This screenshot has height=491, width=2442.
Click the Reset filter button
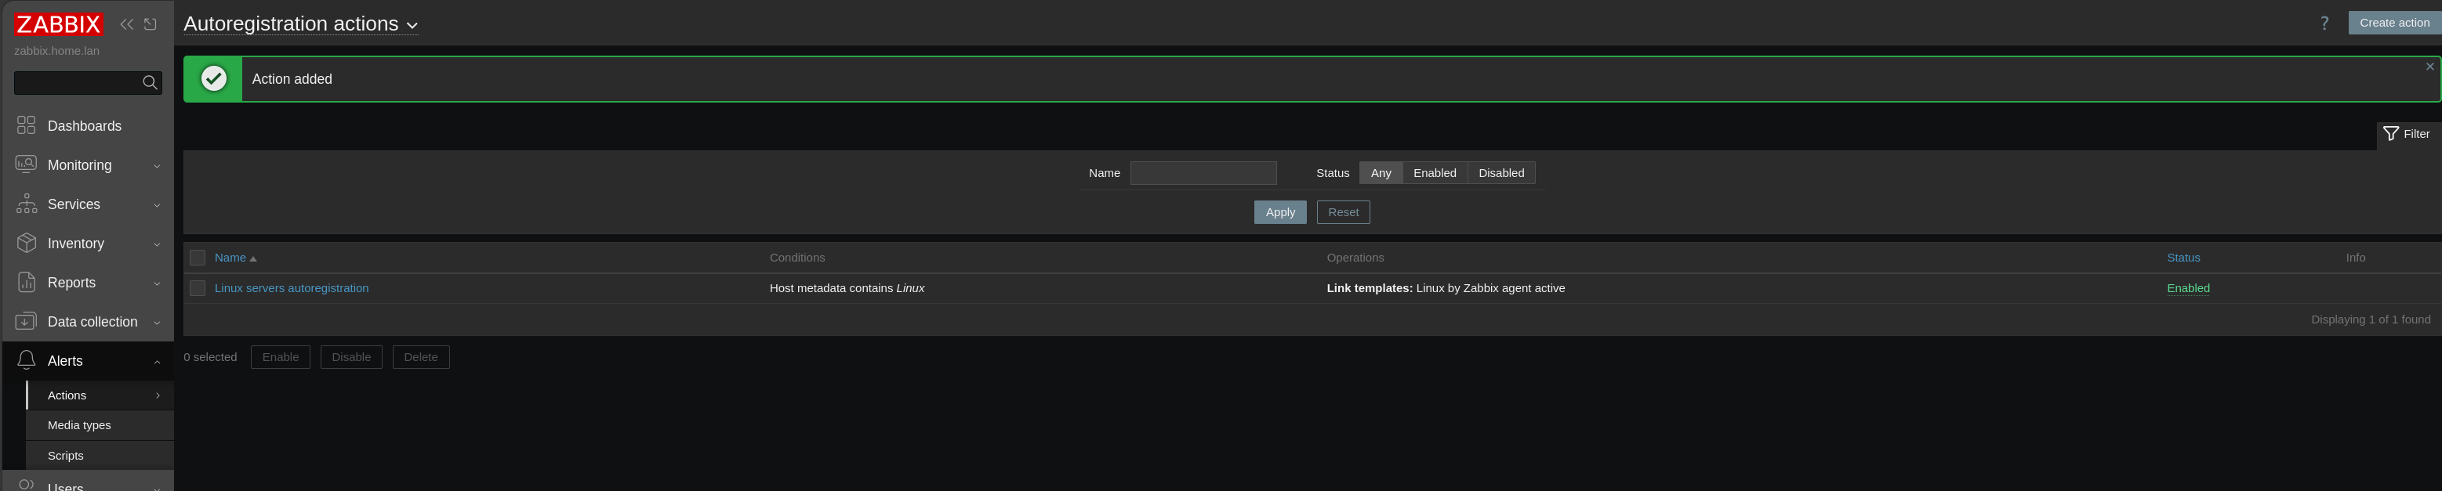click(x=1343, y=212)
